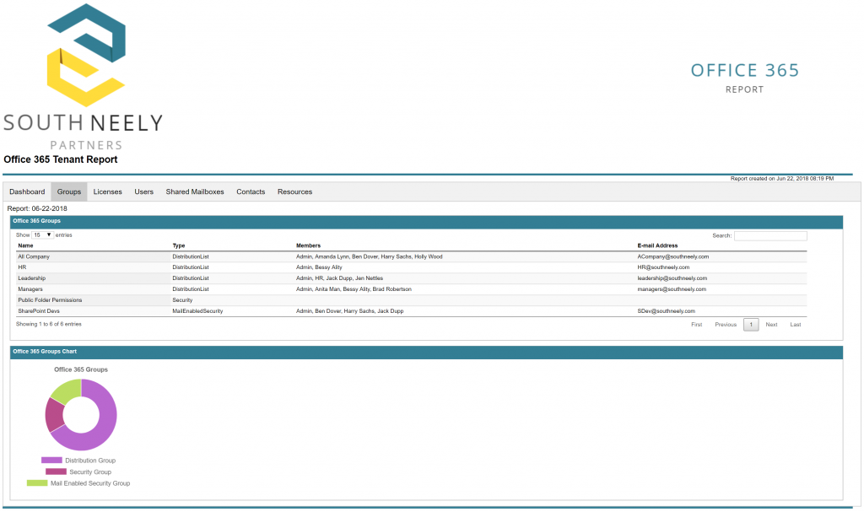Click ACompany@southneely.com email cell
The width and height of the screenshot is (864, 512).
tap(672, 256)
